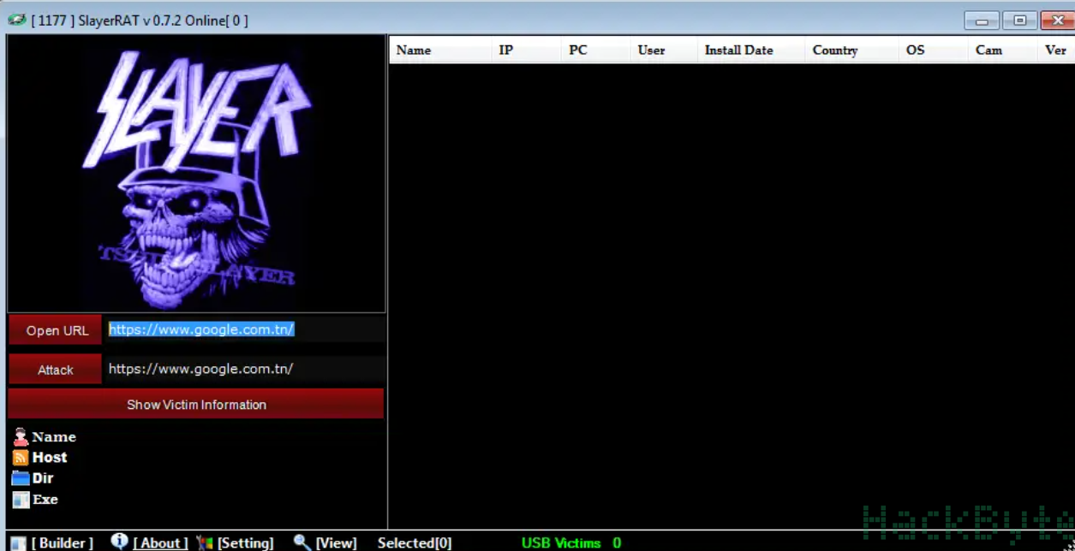Click the blue info icon beside About
The image size is (1075, 551).
[119, 542]
